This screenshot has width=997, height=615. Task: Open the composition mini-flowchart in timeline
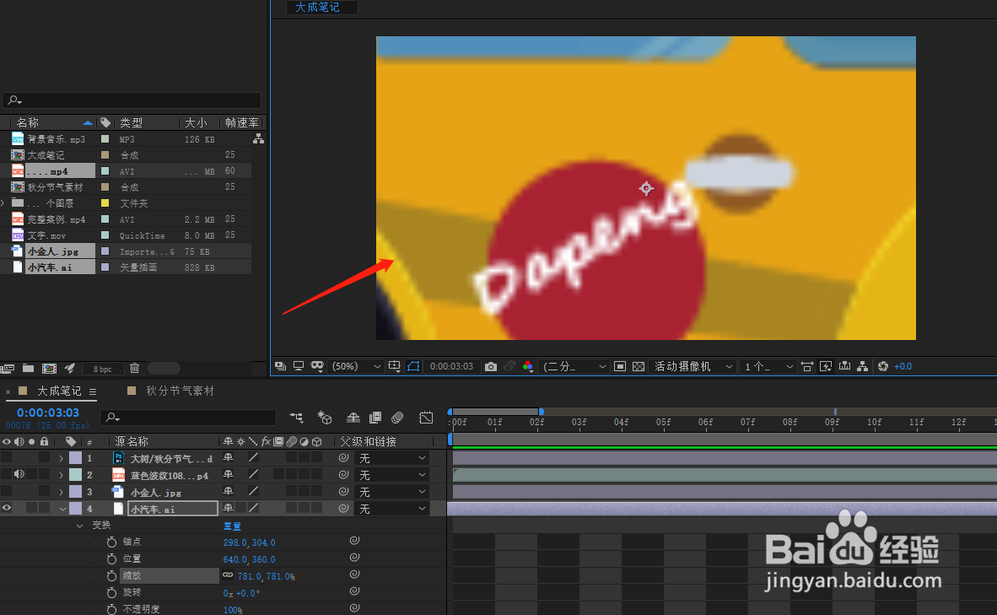click(x=296, y=418)
